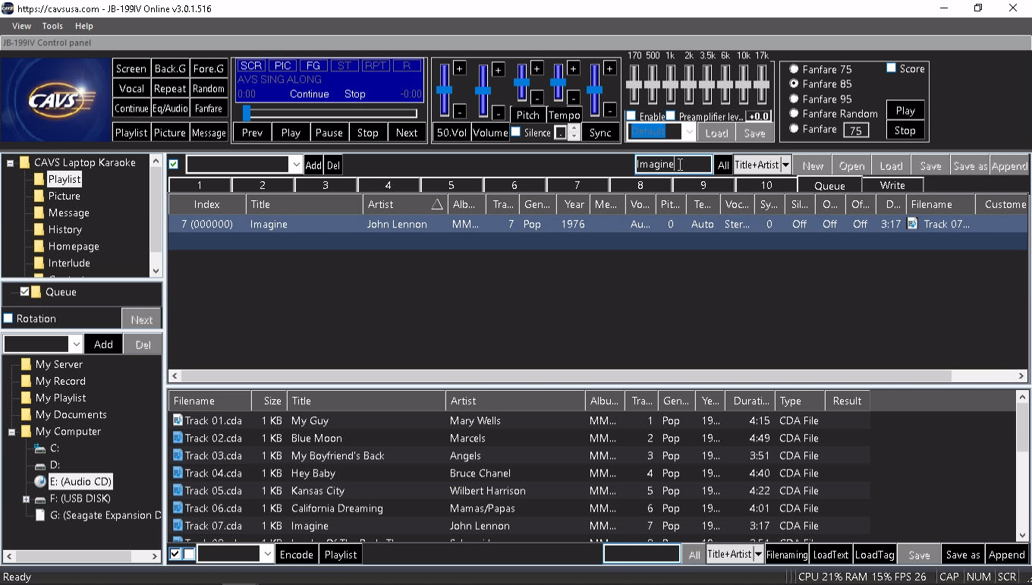Click the PIC indicator in the display
1032x585 pixels.
pos(283,66)
